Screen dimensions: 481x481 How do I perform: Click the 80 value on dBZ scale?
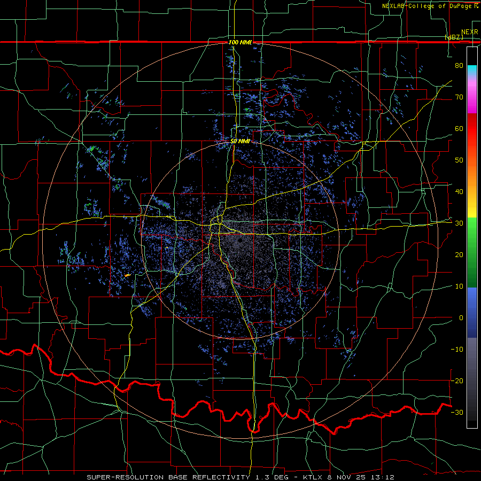point(459,65)
